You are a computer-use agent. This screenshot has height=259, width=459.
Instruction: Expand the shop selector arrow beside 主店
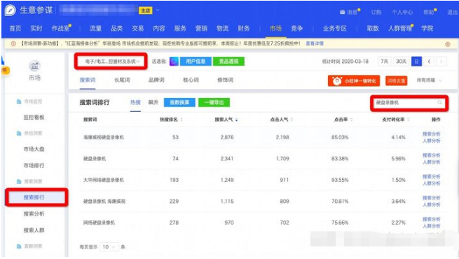coord(158,10)
